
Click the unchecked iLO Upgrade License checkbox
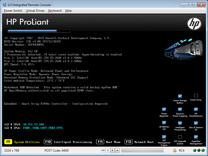point(180,137)
